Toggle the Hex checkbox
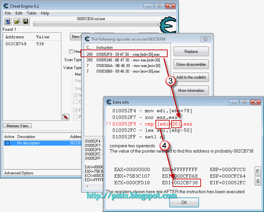This screenshot has width=264, height=212. coord(71,51)
